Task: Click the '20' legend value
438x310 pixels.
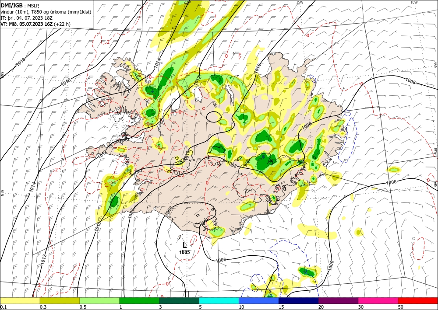Action: click(321, 307)
